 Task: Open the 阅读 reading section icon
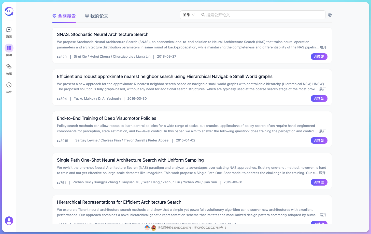tap(9, 48)
